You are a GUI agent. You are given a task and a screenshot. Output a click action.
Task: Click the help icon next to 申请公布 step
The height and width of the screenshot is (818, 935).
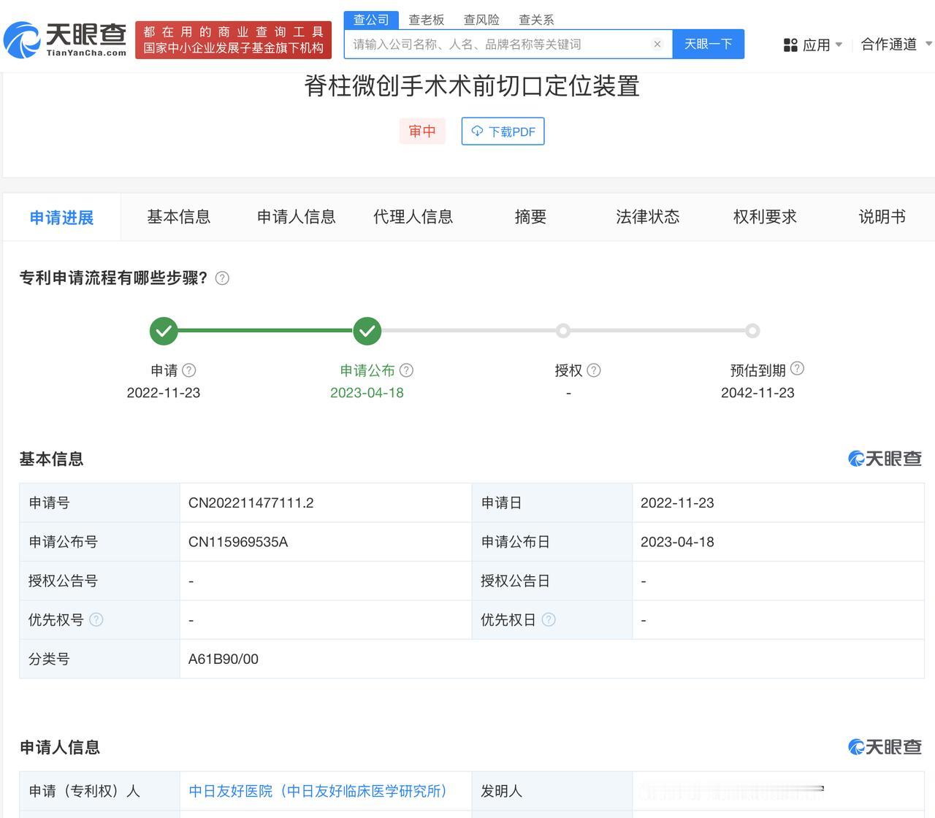(406, 370)
